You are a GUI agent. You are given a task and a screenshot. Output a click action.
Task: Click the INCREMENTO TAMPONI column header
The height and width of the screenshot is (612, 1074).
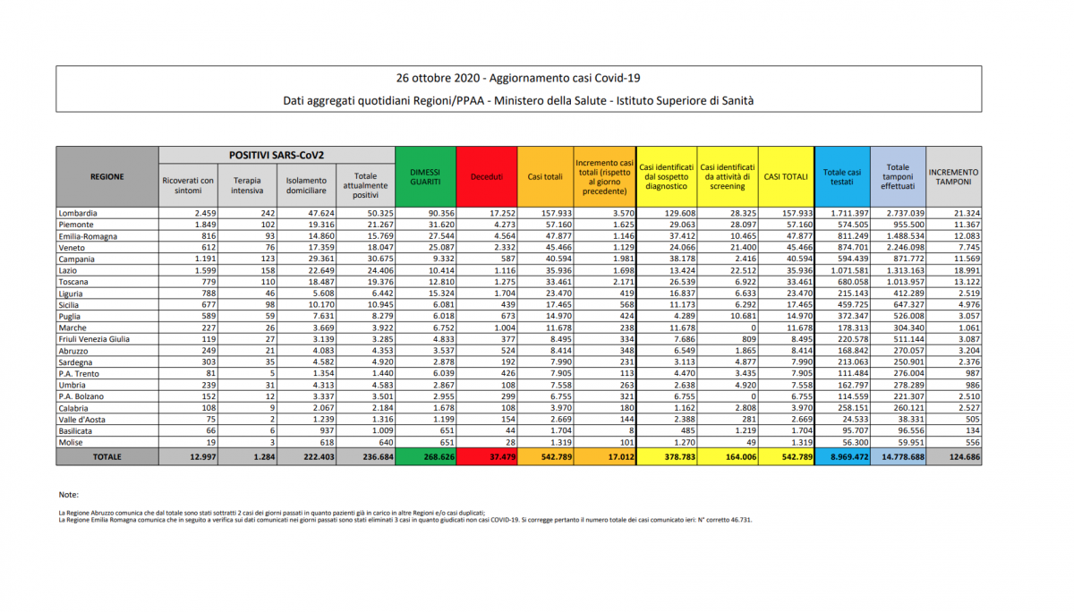pos(953,177)
